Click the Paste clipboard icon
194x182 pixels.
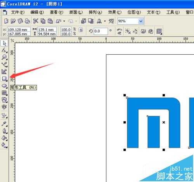[50, 21]
